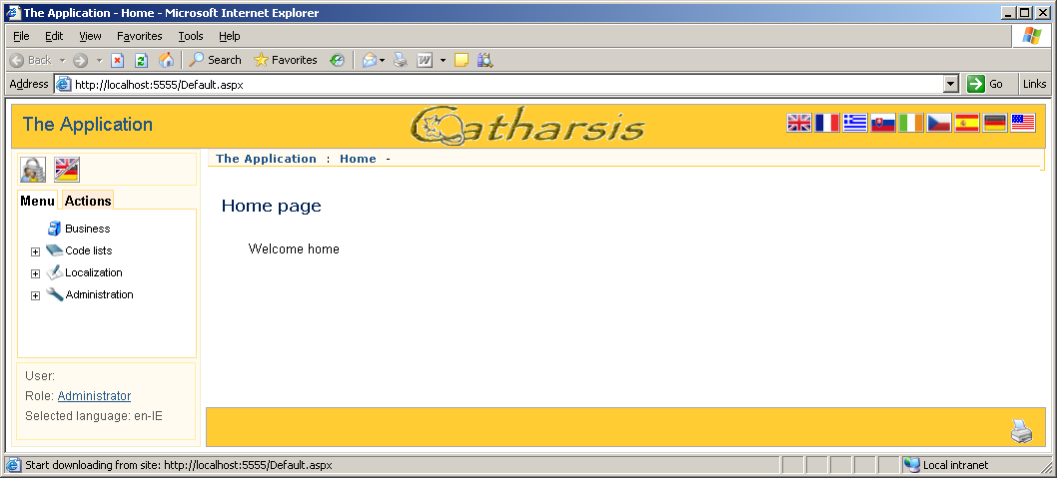This screenshot has width=1057, height=478.
Task: Open the File menu
Action: [21, 36]
